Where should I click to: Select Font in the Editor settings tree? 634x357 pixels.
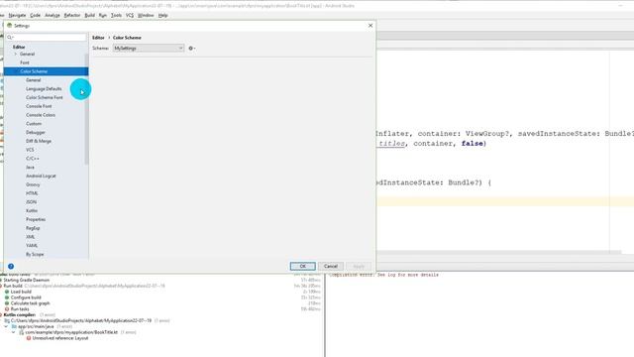pyautogui.click(x=25, y=62)
